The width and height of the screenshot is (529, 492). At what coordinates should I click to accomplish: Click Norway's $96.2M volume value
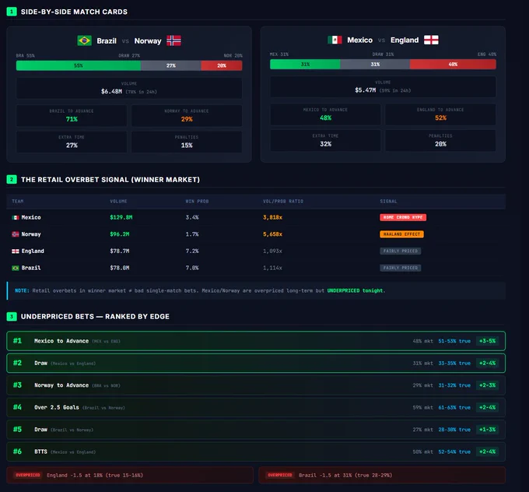120,234
